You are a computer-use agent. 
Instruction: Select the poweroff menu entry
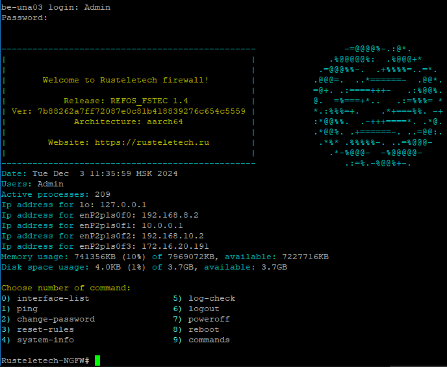[x=201, y=319]
